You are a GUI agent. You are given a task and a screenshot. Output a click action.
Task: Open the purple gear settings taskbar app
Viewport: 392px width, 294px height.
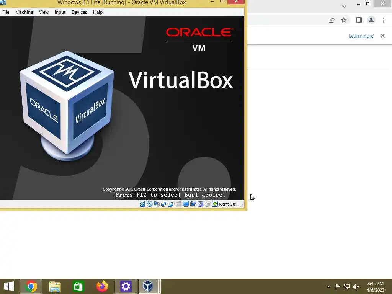click(126, 286)
